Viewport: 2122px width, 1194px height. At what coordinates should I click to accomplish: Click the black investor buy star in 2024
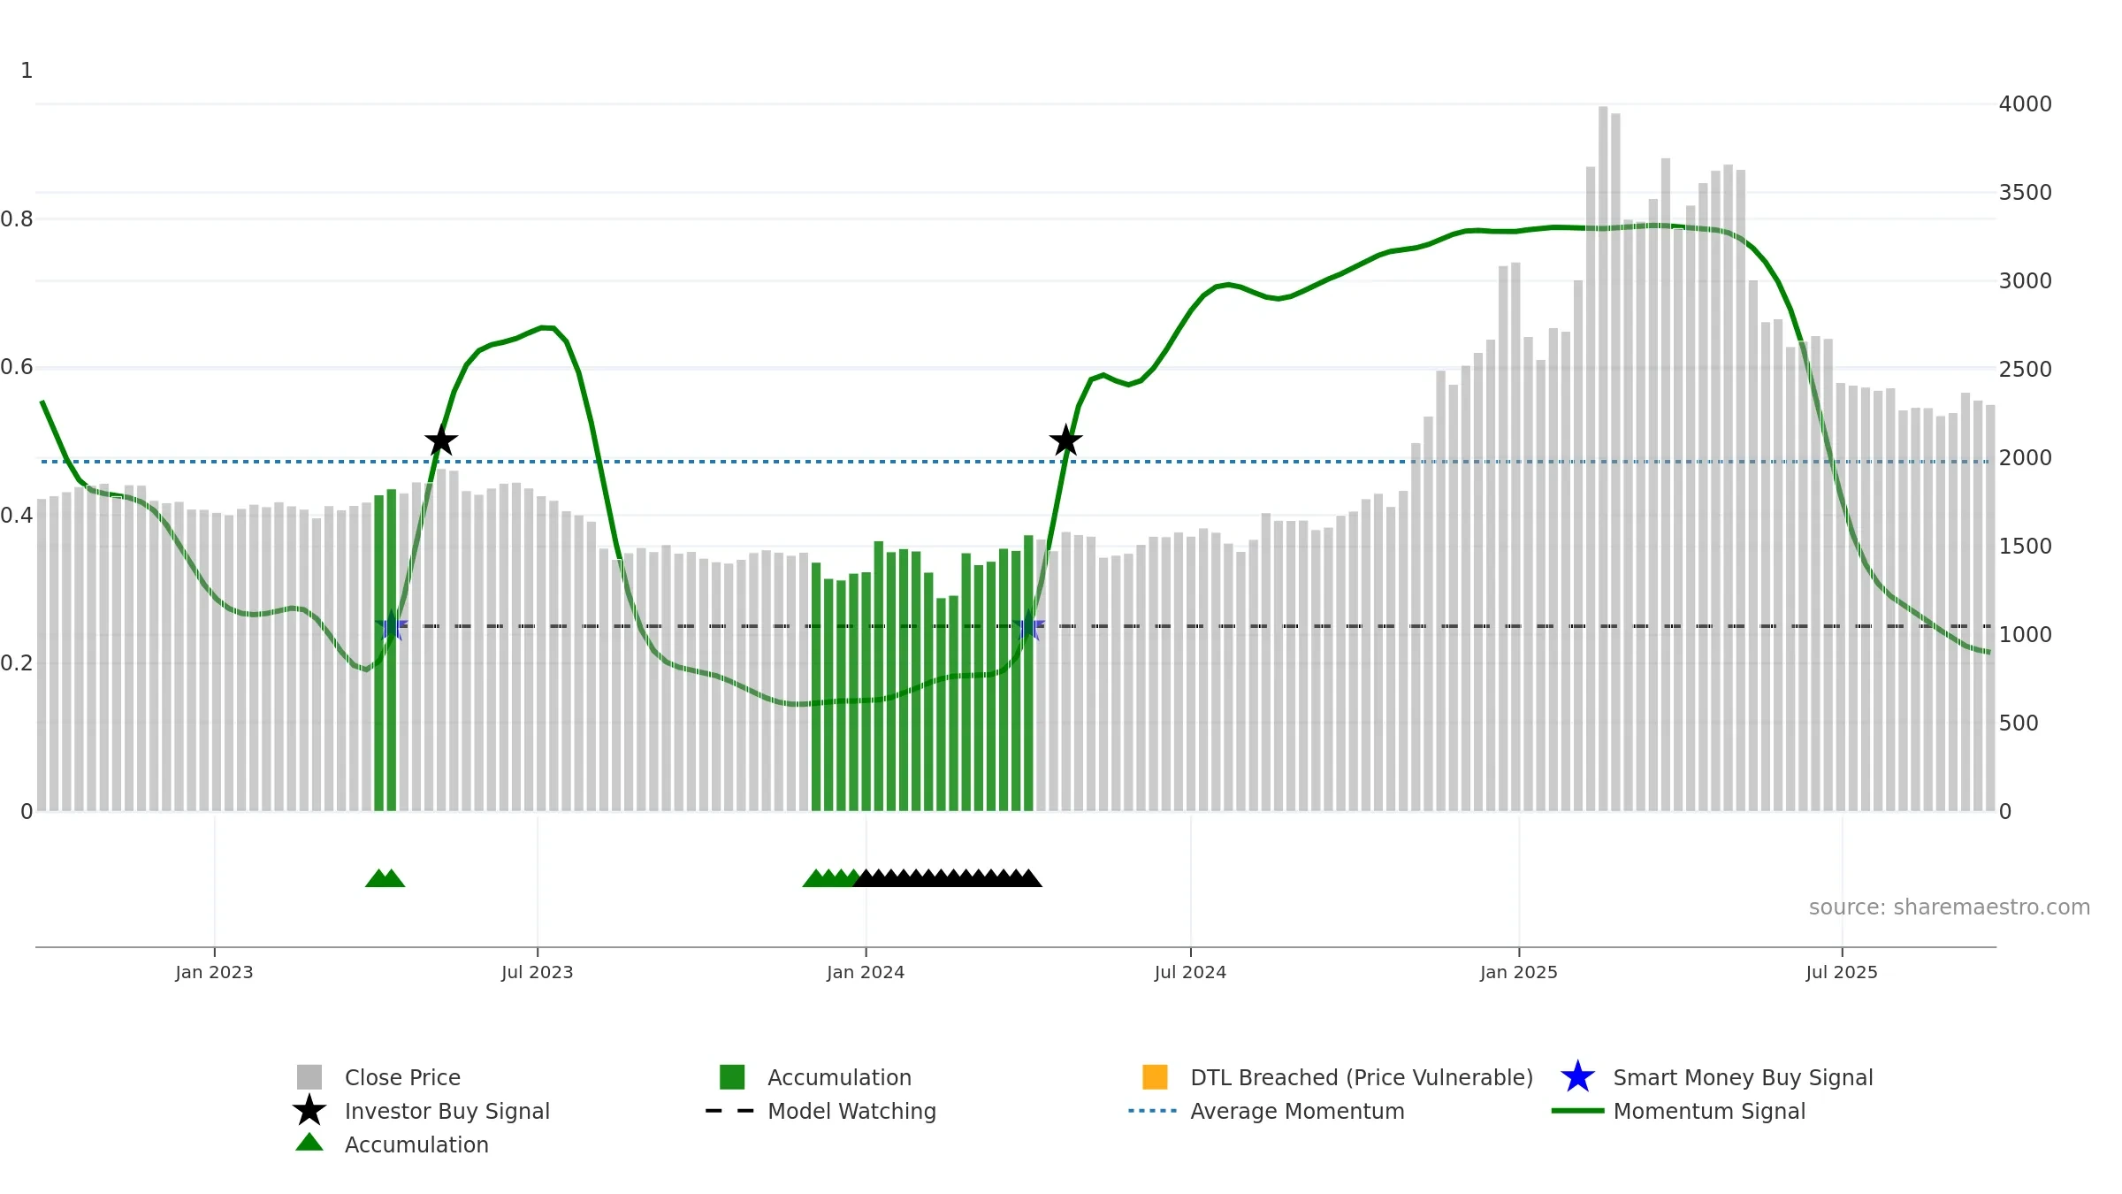point(1065,440)
